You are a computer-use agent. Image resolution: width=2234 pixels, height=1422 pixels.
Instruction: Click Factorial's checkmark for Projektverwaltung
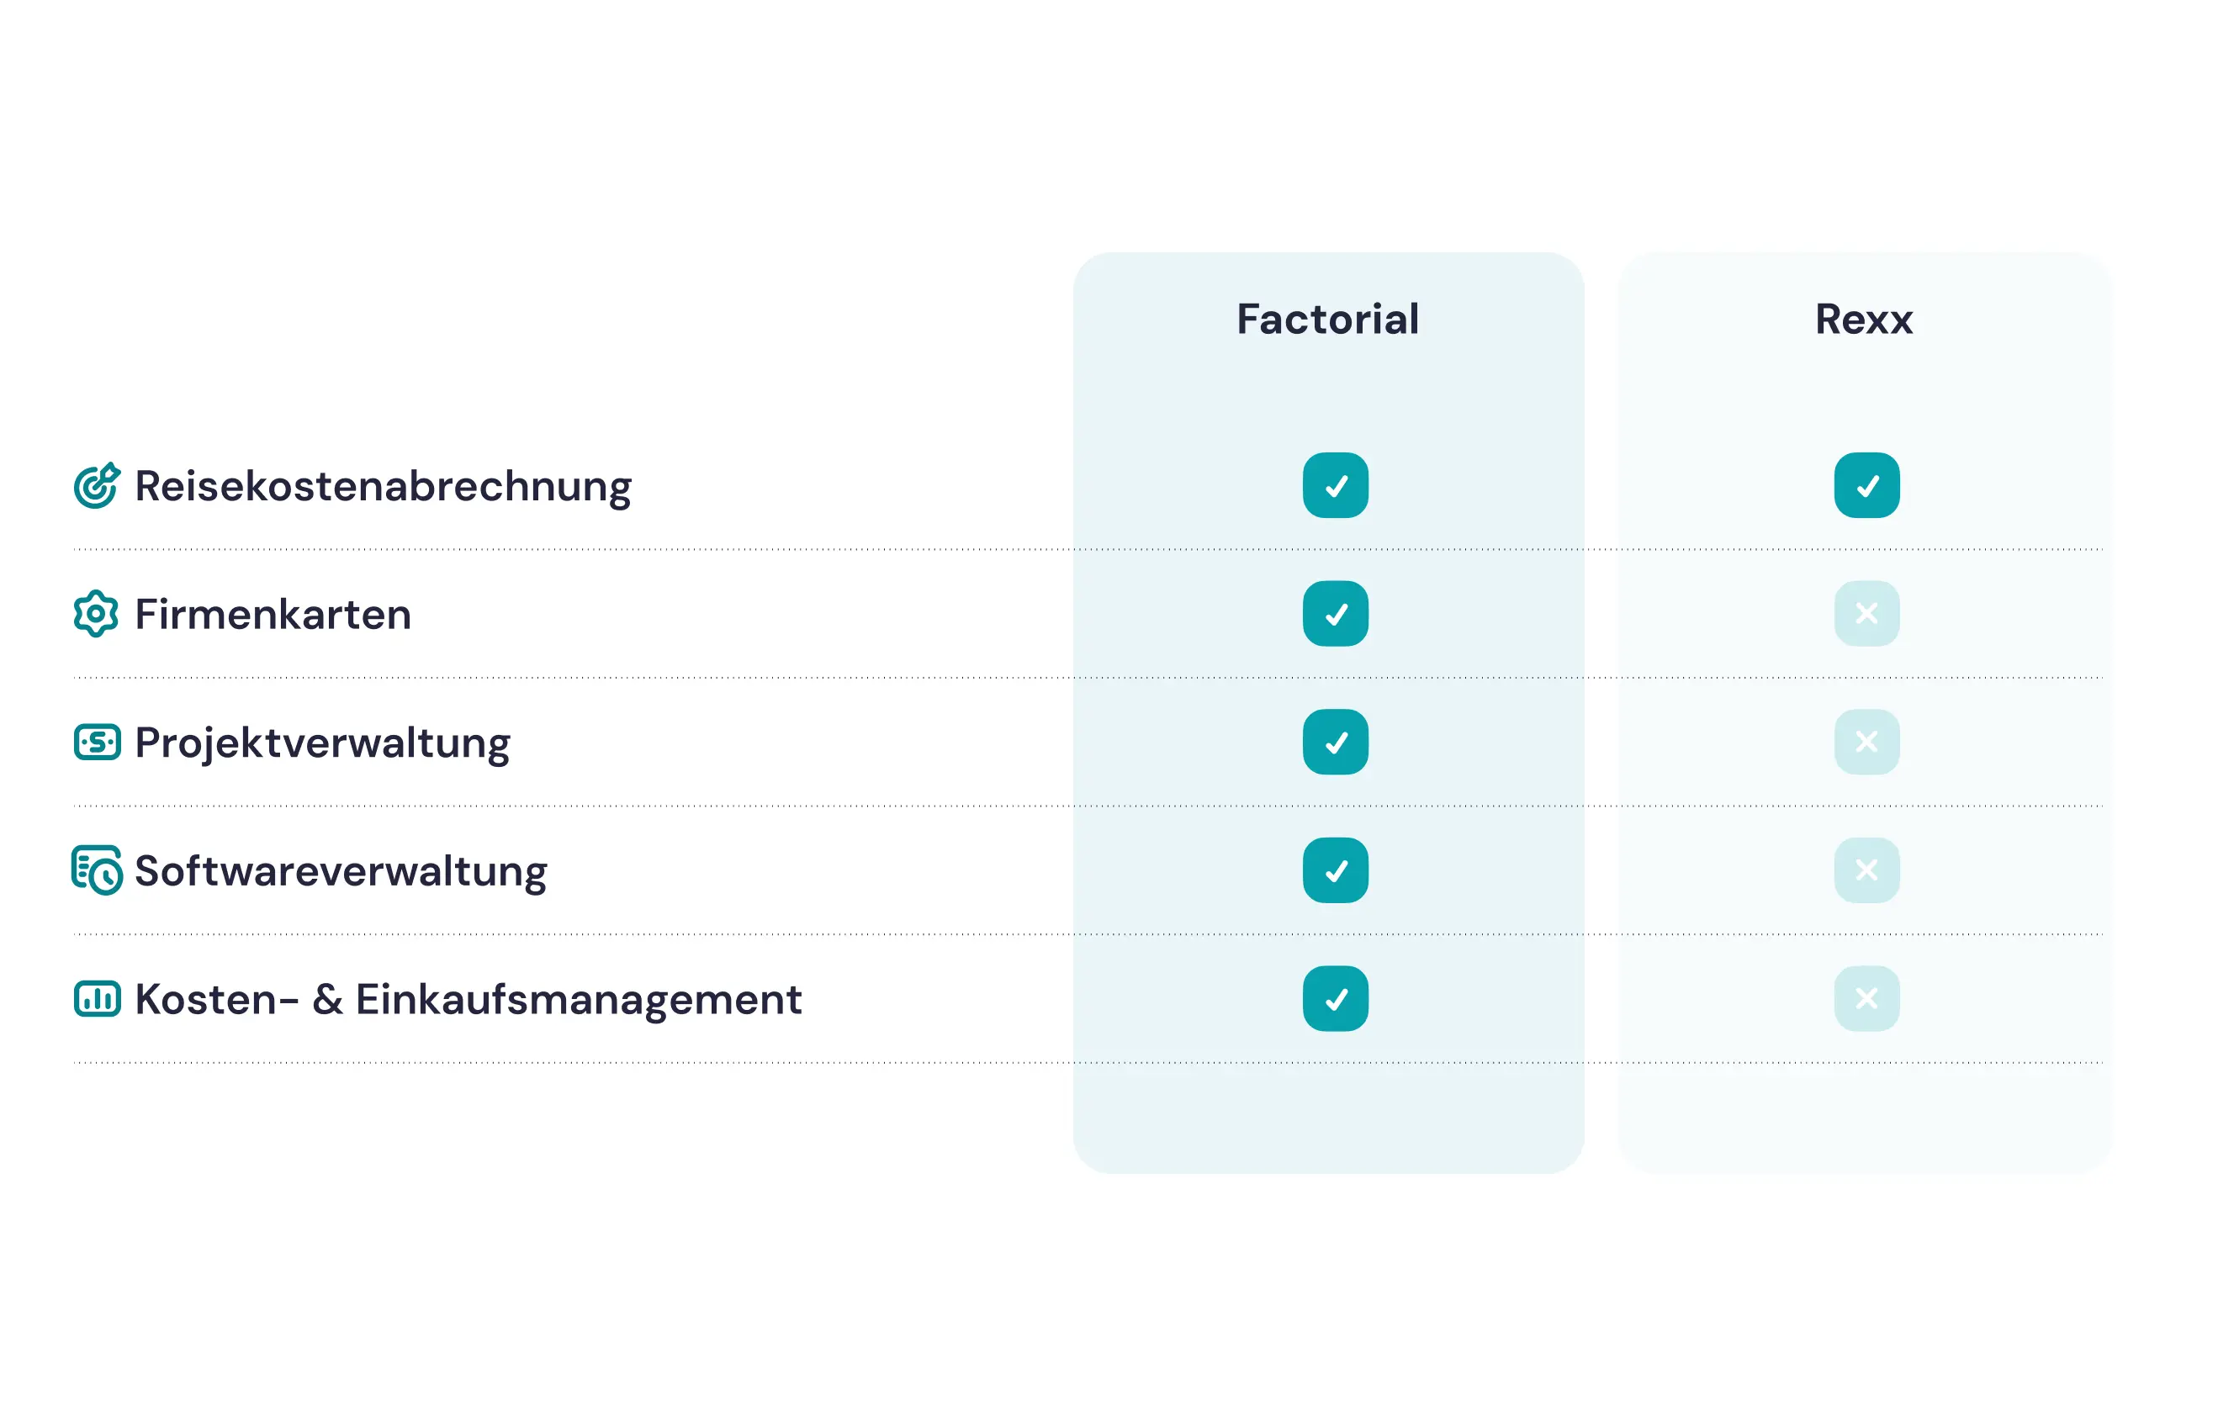pyautogui.click(x=1335, y=742)
